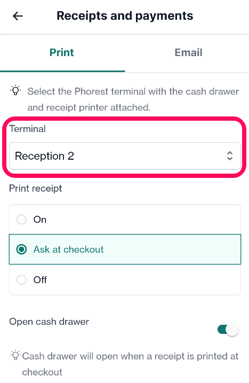
Task: Switch to the Email tab
Action: pyautogui.click(x=188, y=52)
